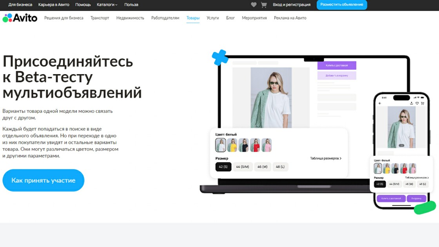Tap Купить с доставкой in phone mockup
The image size is (439, 247).
391,198
